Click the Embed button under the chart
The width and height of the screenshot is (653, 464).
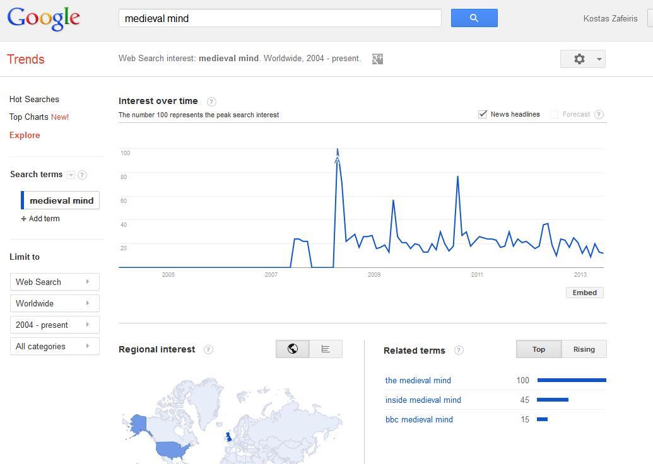(584, 293)
